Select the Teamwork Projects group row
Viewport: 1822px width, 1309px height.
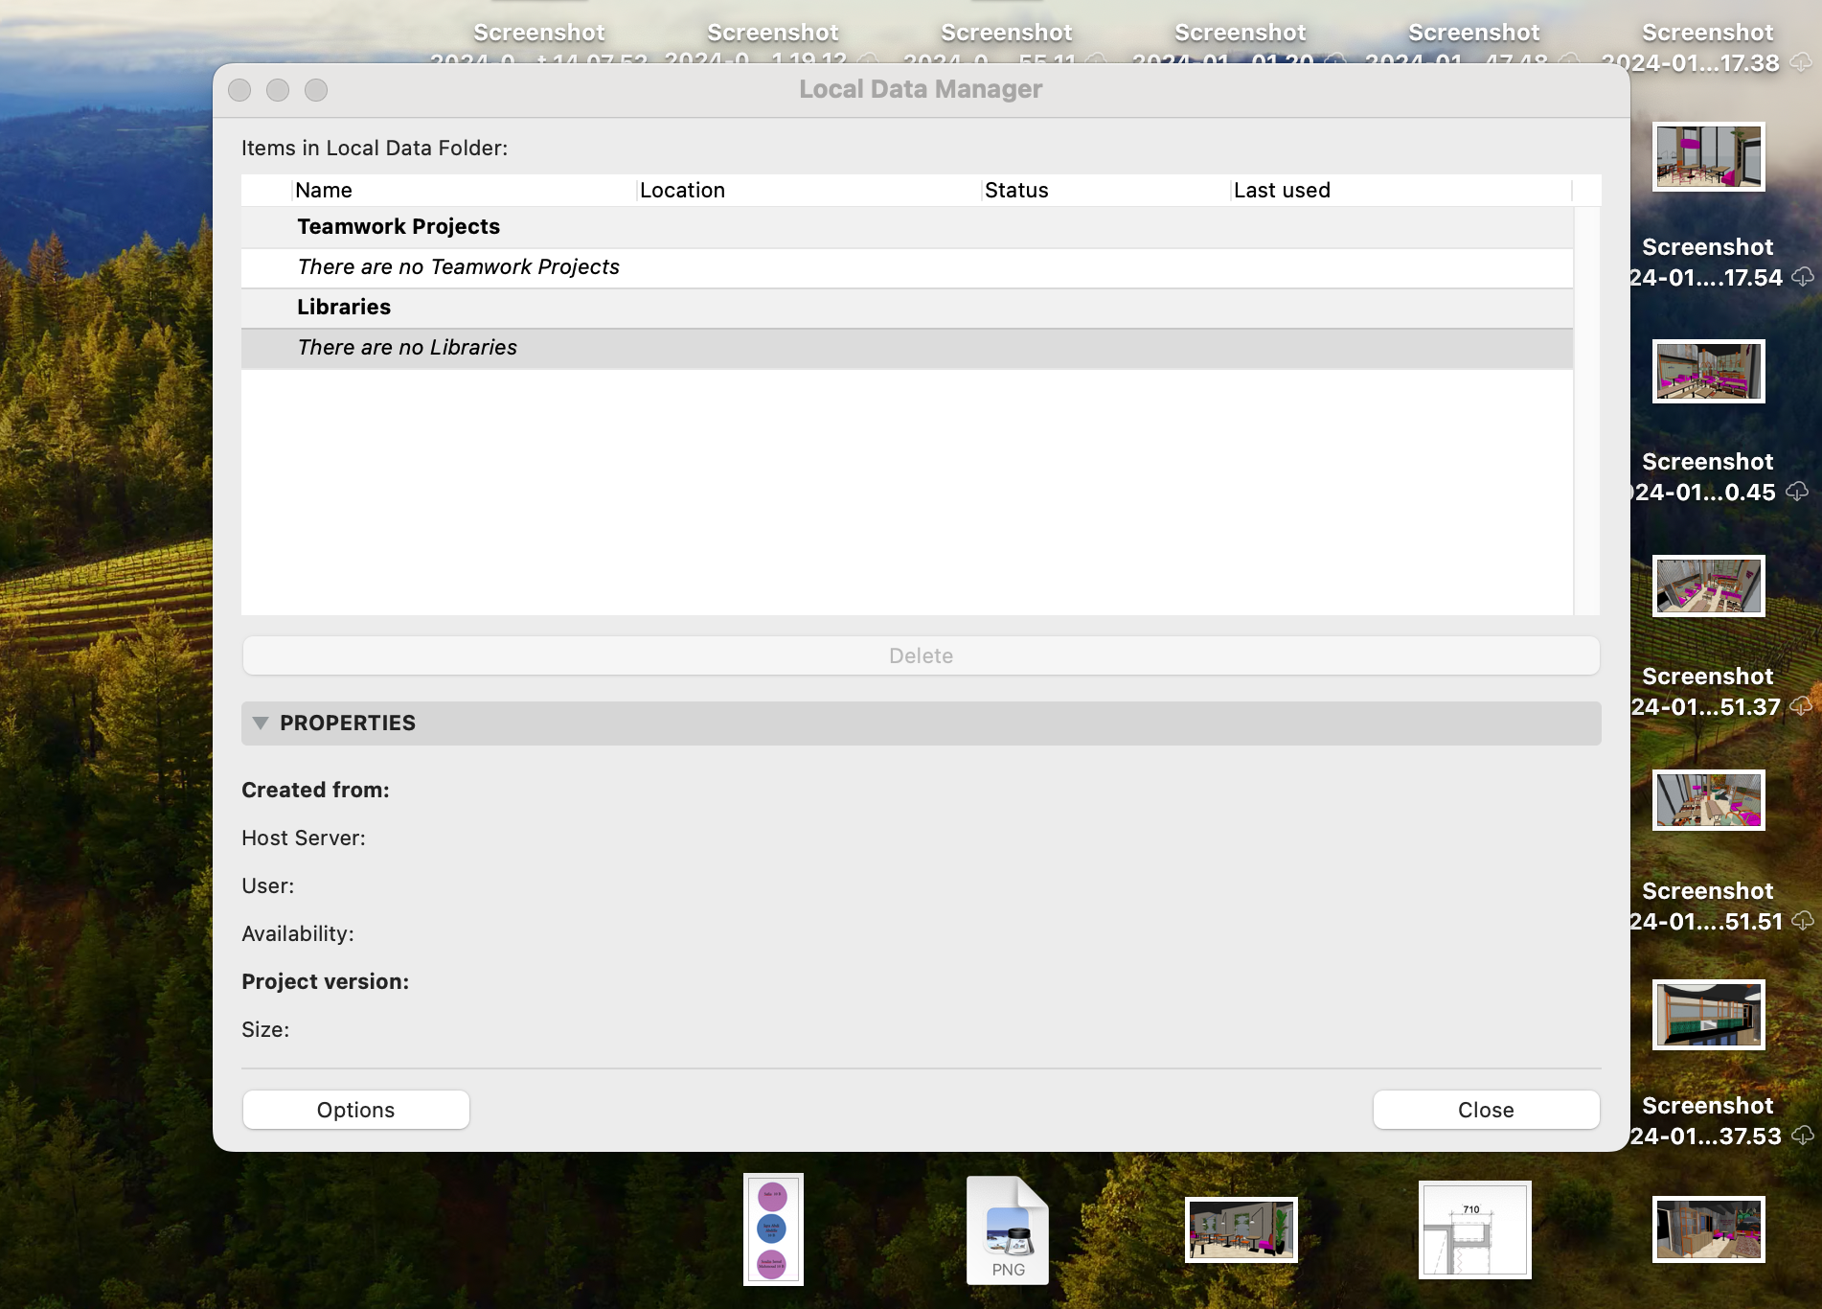[399, 227]
